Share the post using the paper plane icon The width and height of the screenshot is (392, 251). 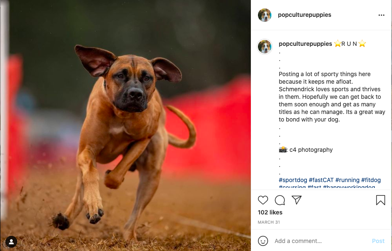point(297,200)
